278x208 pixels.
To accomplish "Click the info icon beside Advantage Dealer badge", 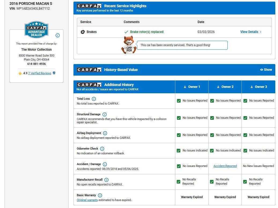I will point(58,35).
